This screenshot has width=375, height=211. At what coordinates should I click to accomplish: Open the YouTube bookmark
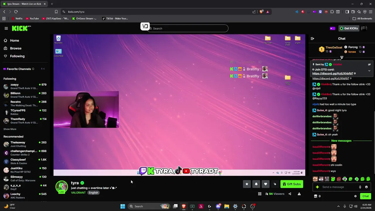(32, 18)
